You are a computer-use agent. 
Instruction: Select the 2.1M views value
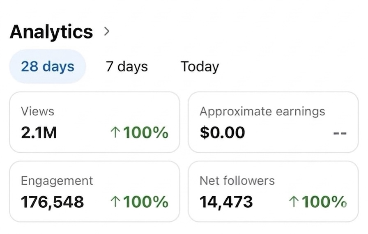pos(39,133)
